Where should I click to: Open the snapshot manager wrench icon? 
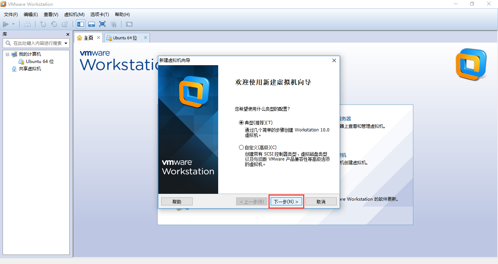(65, 24)
